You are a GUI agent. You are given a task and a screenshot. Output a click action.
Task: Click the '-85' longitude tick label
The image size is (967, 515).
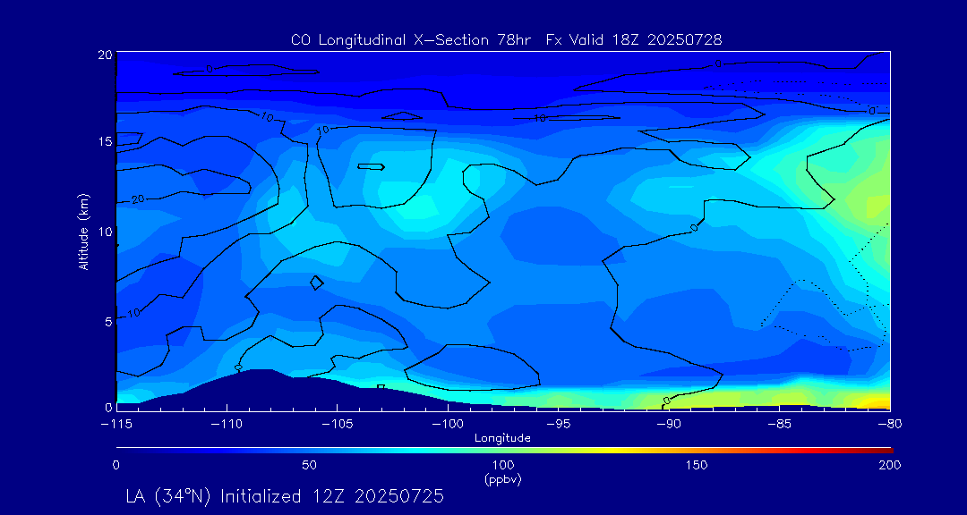(x=780, y=425)
